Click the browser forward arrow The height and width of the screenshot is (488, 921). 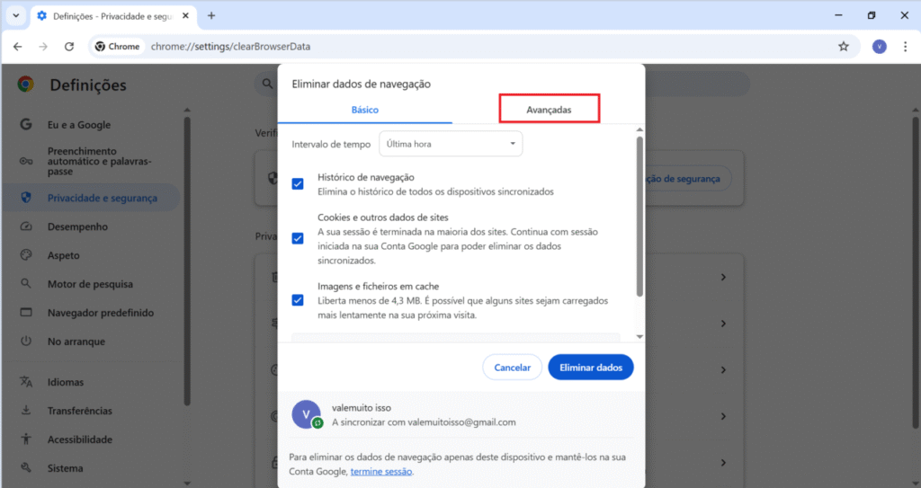click(x=43, y=47)
